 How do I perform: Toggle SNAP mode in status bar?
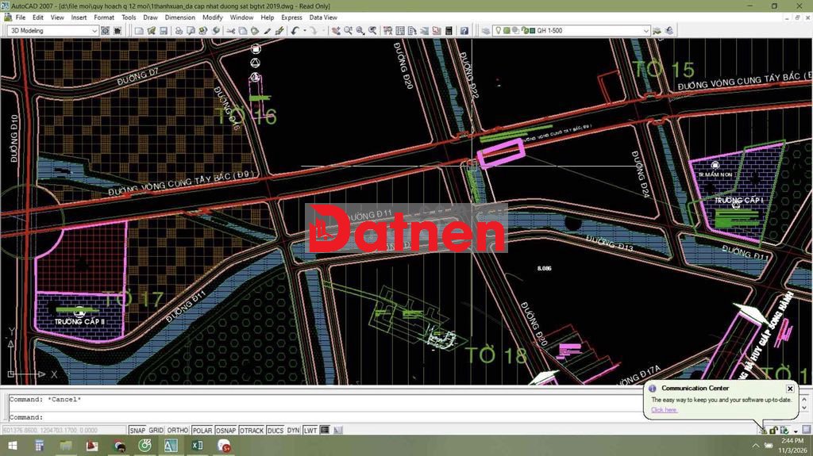click(137, 431)
